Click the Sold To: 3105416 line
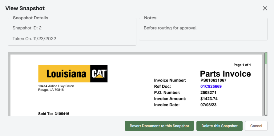This screenshot has width=274, height=136. point(54,114)
